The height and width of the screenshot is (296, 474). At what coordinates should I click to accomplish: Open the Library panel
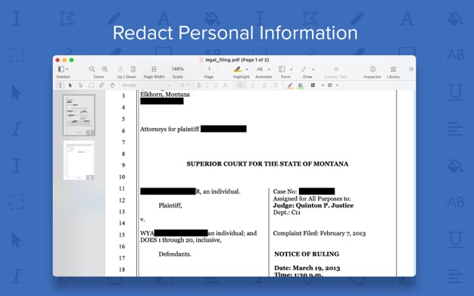[393, 69]
